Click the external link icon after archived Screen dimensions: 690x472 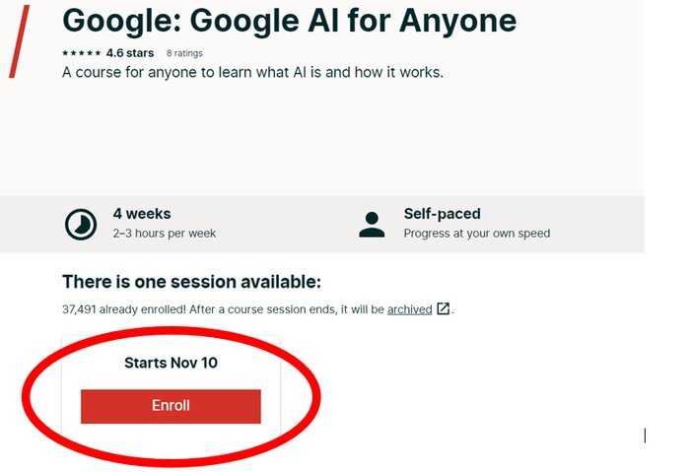[444, 308]
